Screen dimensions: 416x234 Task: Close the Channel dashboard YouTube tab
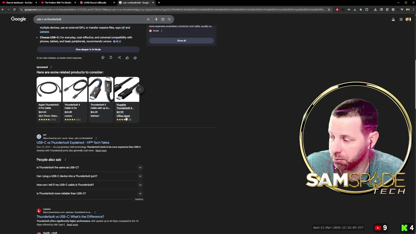[x=36, y=3]
